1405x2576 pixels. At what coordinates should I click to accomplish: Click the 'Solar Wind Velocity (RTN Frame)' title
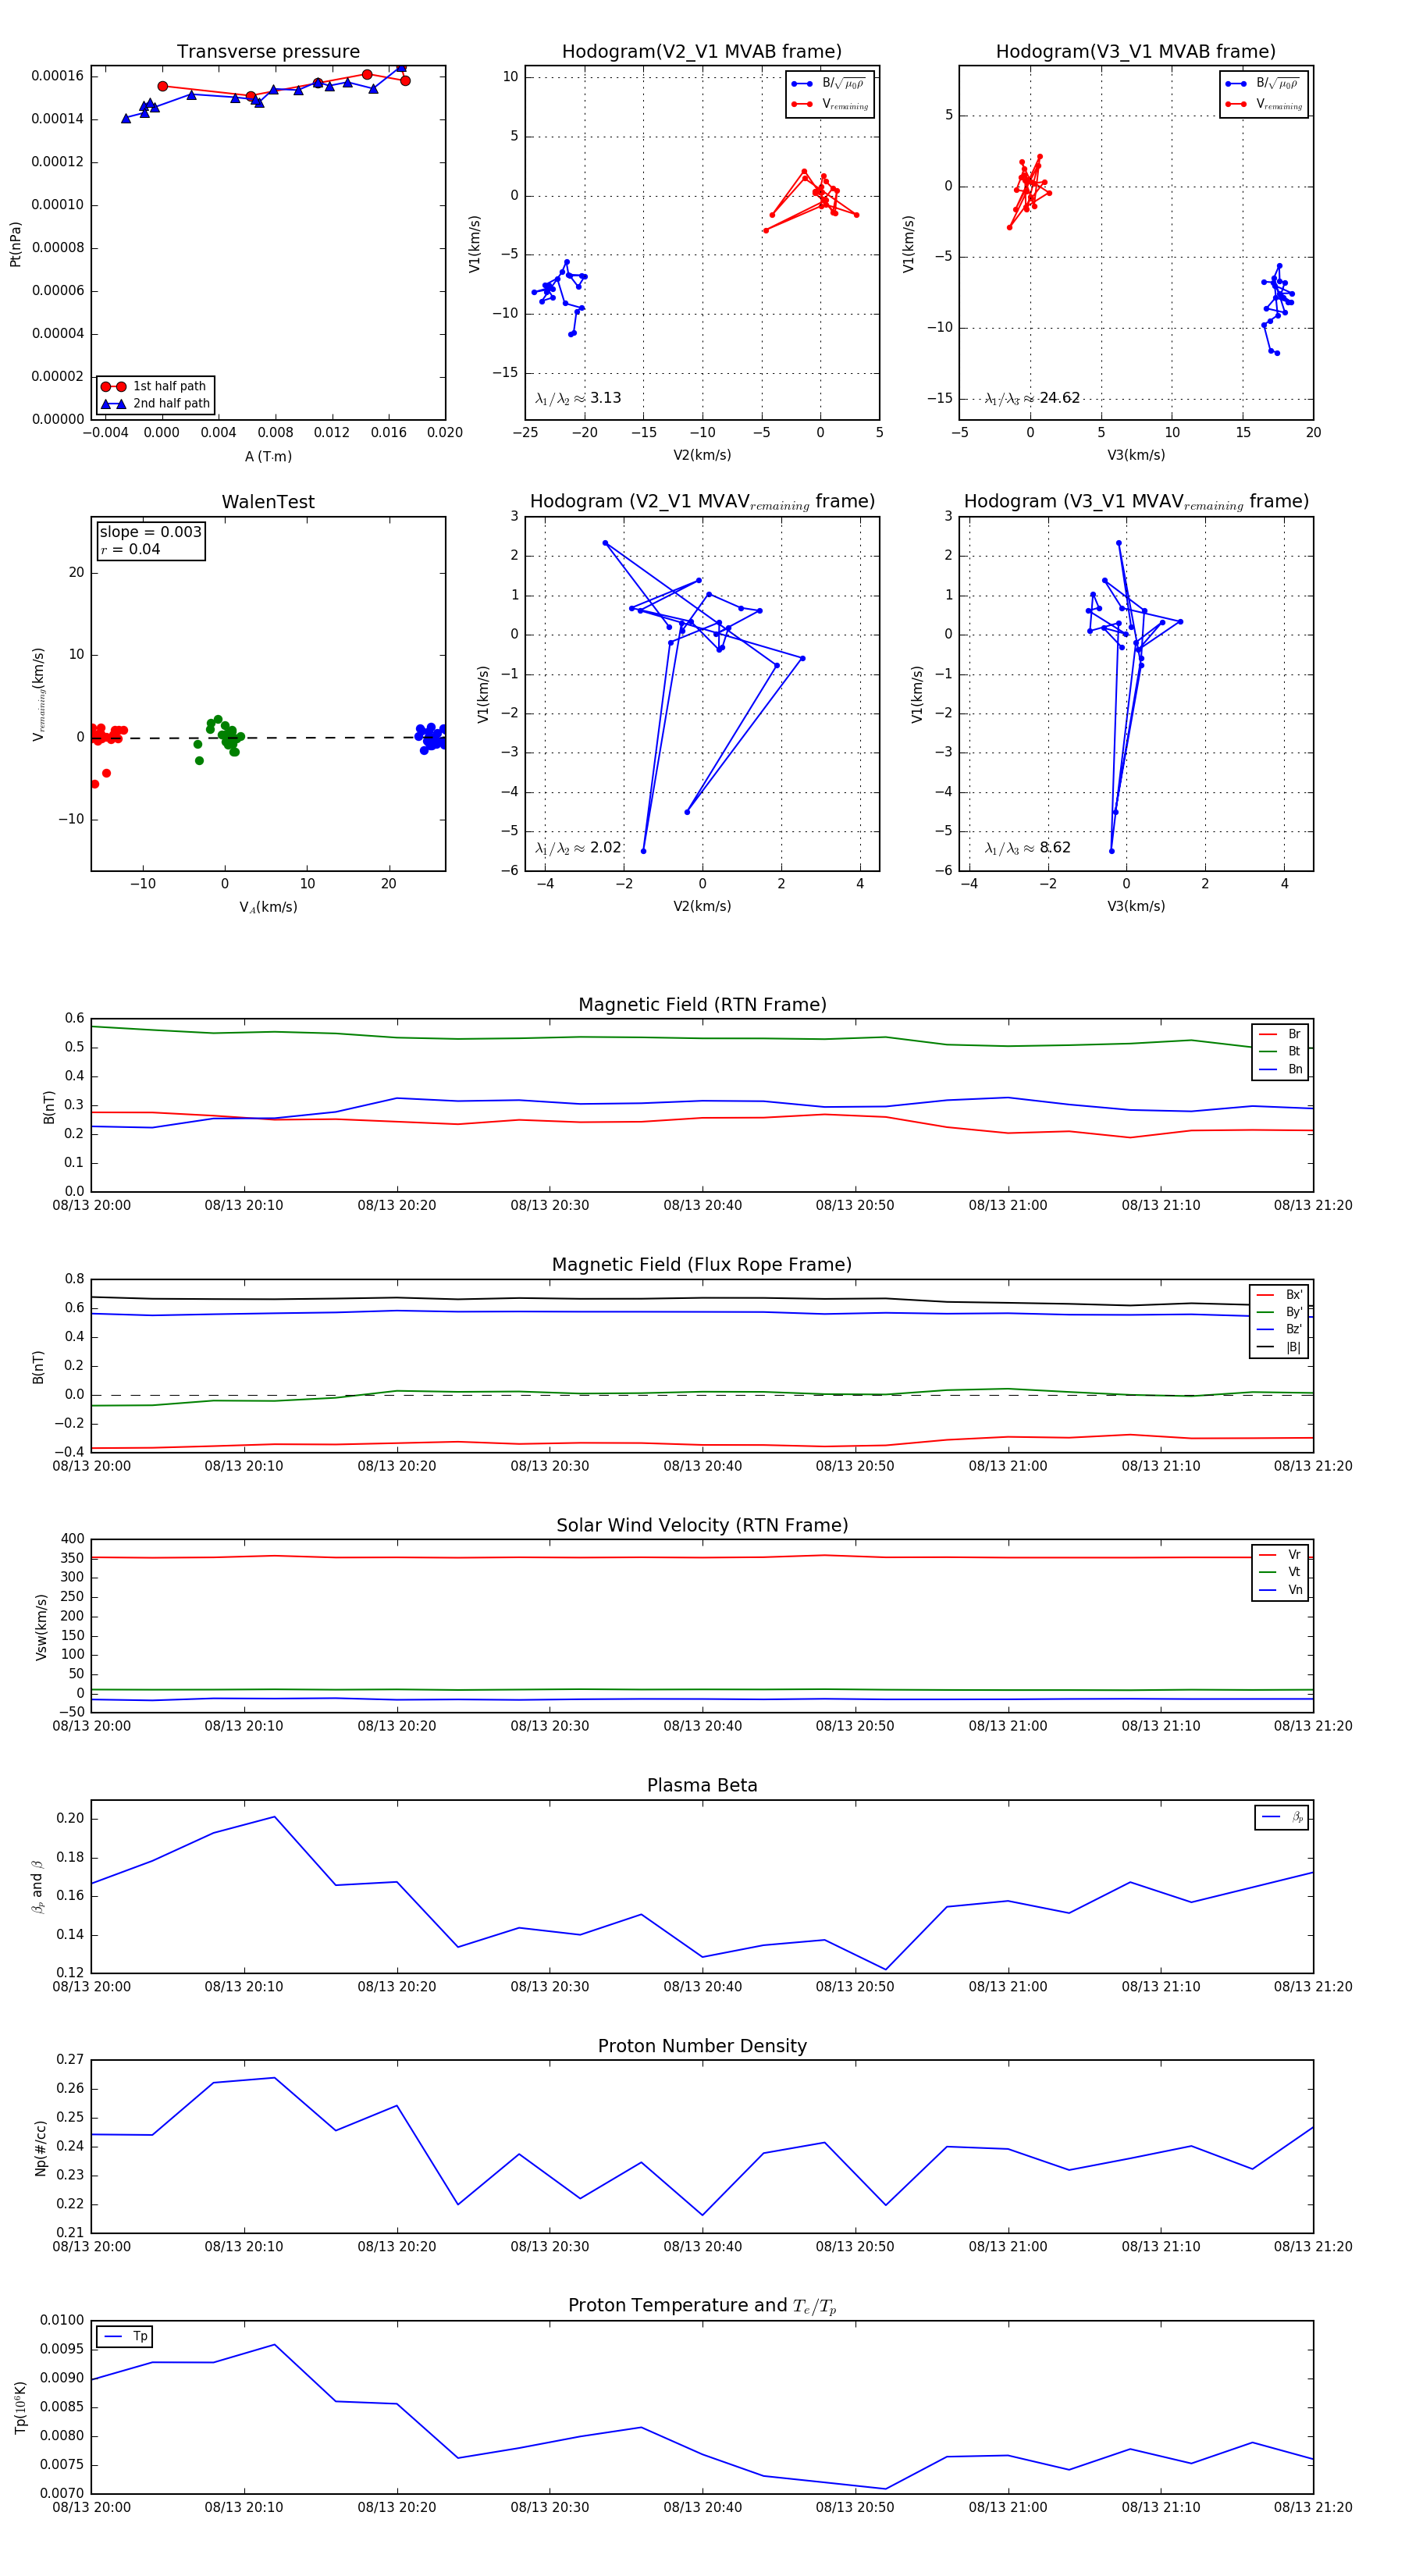pyautogui.click(x=702, y=1526)
